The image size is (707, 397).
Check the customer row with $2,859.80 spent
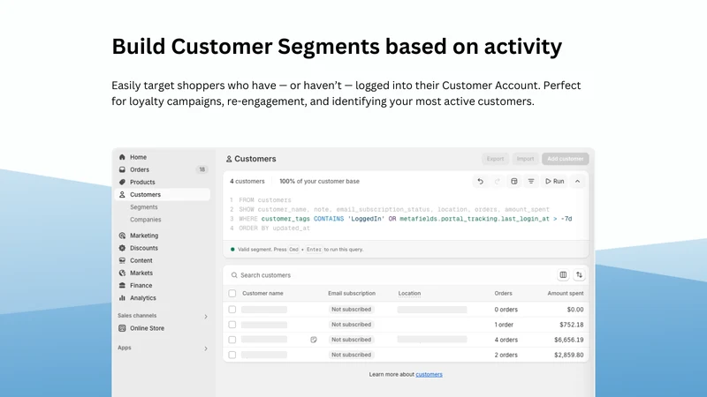click(x=232, y=355)
